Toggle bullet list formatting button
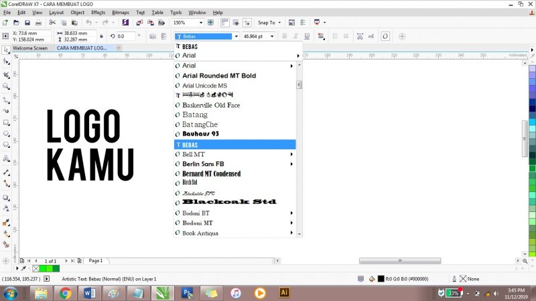This screenshot has width=536, height=301. 335,36
